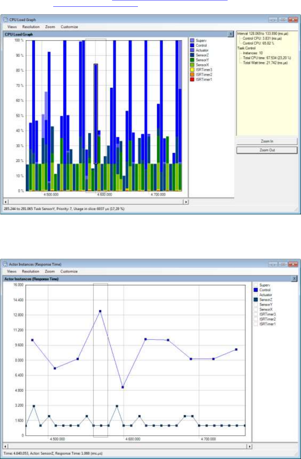Viewport: 301px width, 459px height.
Task: Click '100 %' axis label in CPU graph
Action: (x=19, y=40)
